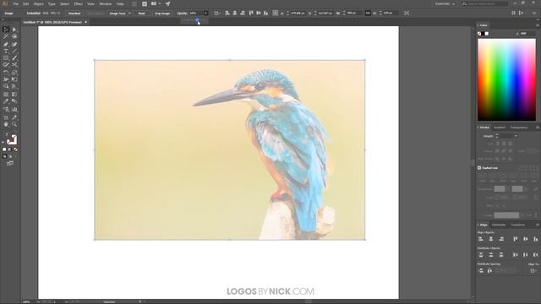Screen dimensions: 541x304
Task: Click vertical align center in Align panel
Action: pyautogui.click(x=526, y=239)
